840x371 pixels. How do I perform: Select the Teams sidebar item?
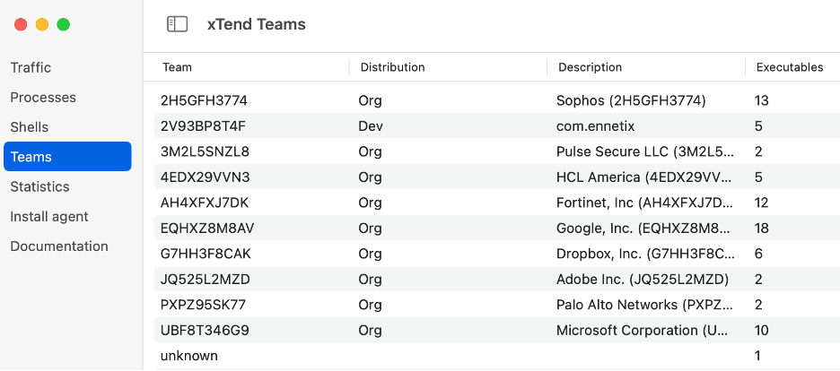pos(67,157)
